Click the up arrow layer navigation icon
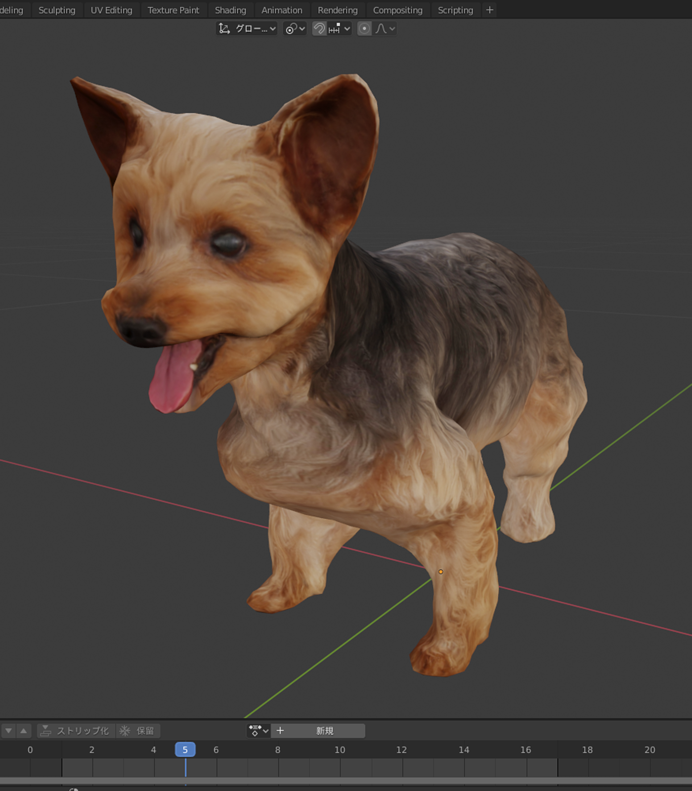 [x=23, y=731]
